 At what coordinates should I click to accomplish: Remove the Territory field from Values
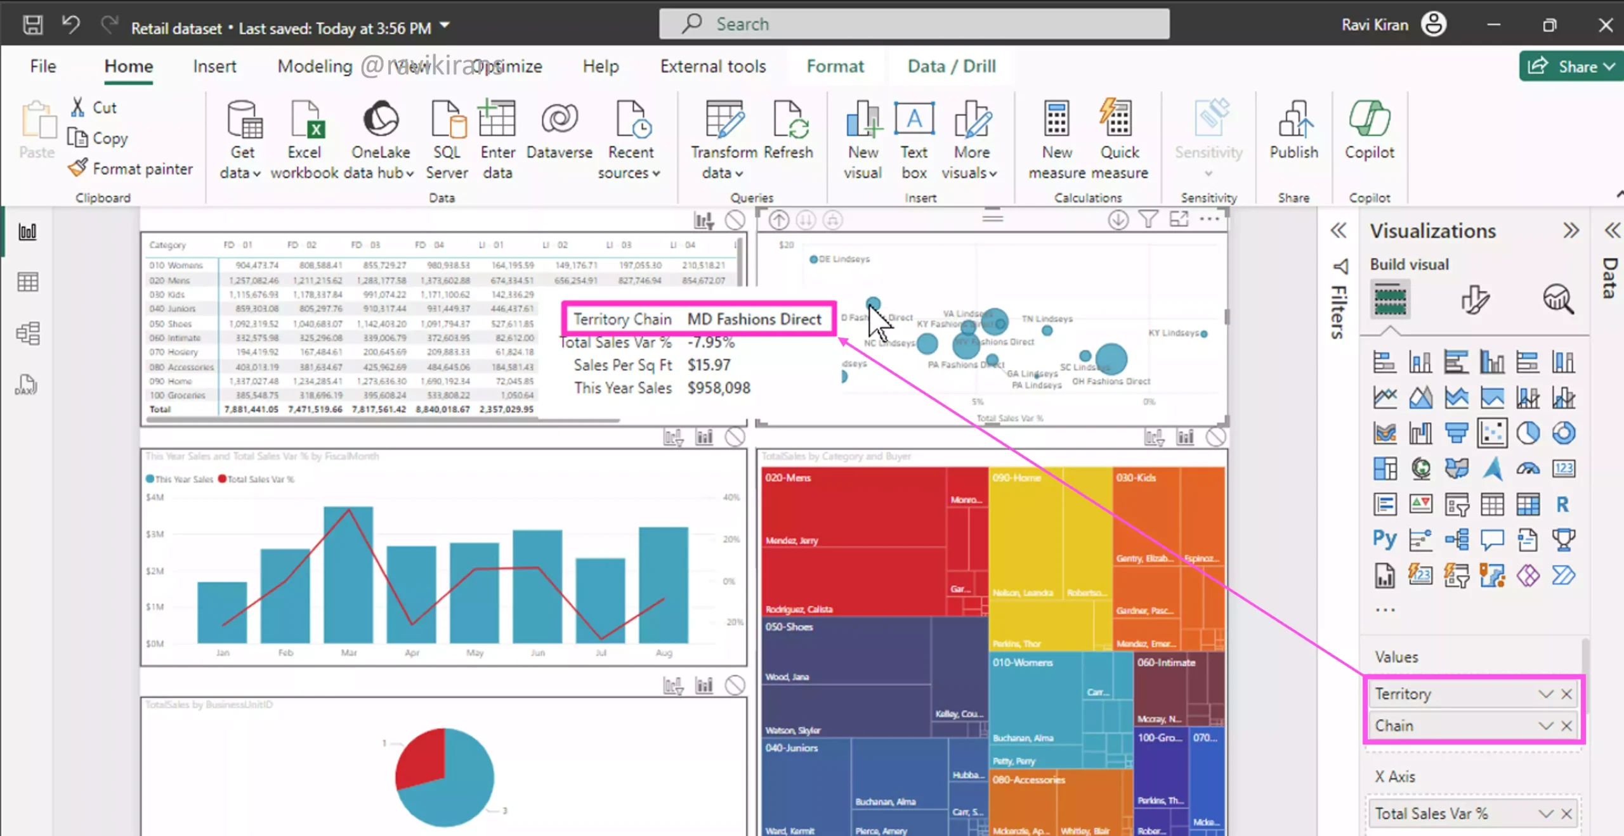click(1566, 694)
